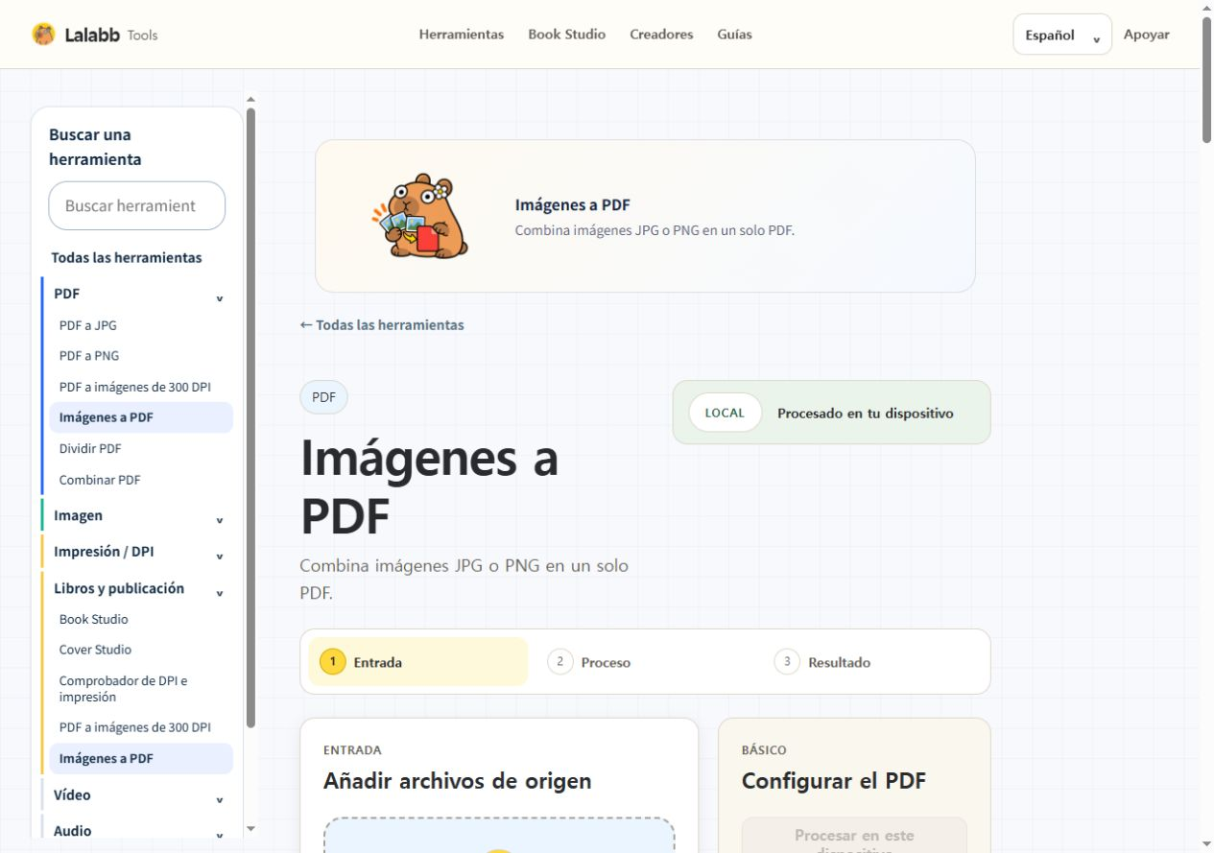Open the Español language dropdown

coord(1062,35)
